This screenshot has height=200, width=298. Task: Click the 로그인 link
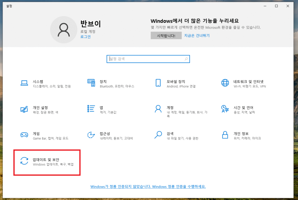pos(86,37)
